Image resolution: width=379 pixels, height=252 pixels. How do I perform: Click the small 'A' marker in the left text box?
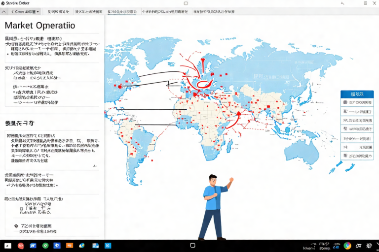tap(95, 166)
